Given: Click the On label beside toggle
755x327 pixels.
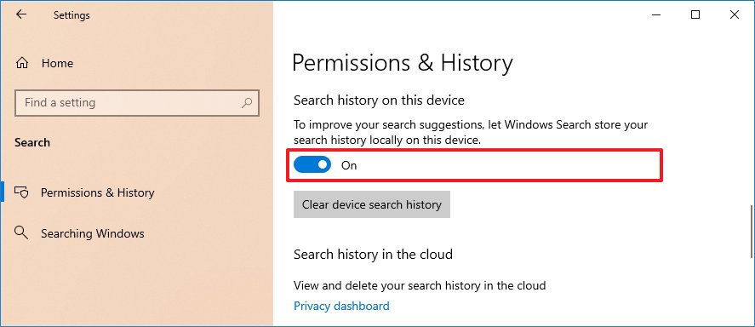Looking at the screenshot, I should (349, 165).
